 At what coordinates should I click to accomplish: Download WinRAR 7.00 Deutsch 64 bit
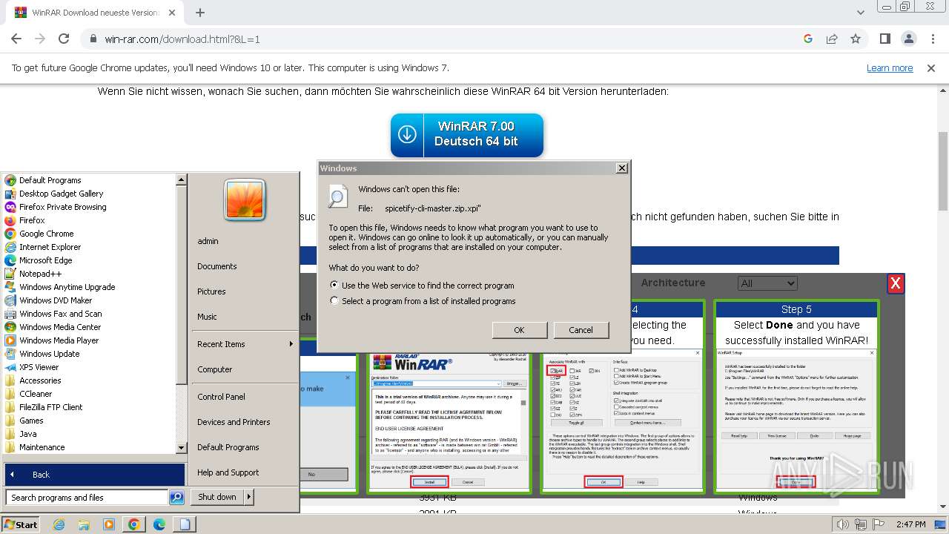pos(467,134)
